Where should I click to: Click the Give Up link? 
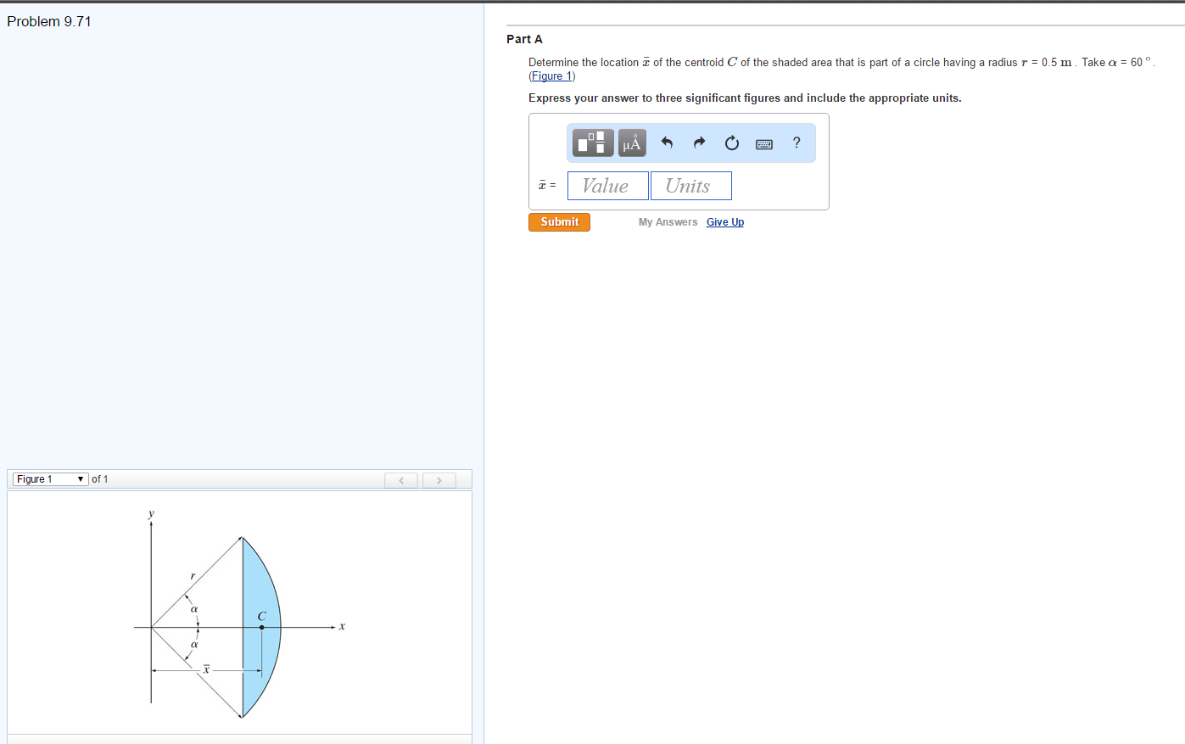tap(725, 222)
